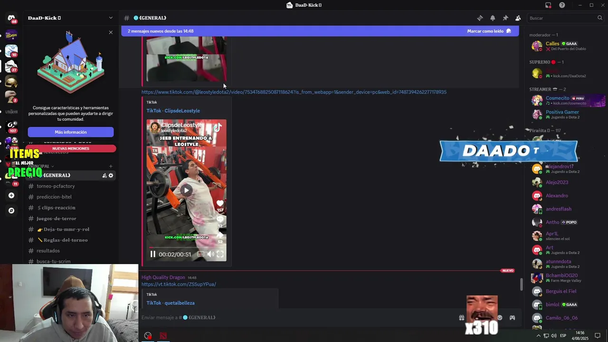This screenshot has width=608, height=342.
Task: Open the system tray volume icon
Action: pos(554,336)
